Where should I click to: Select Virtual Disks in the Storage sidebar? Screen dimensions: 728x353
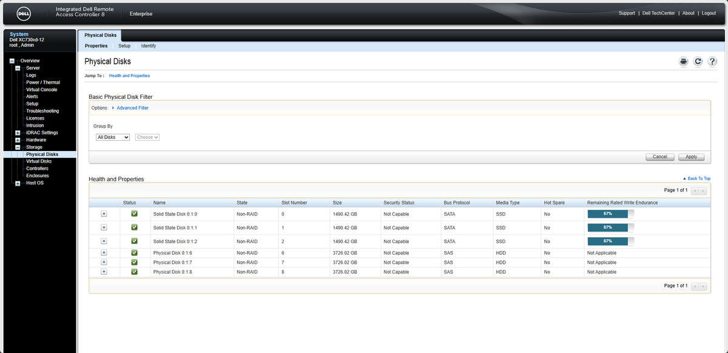pos(38,161)
